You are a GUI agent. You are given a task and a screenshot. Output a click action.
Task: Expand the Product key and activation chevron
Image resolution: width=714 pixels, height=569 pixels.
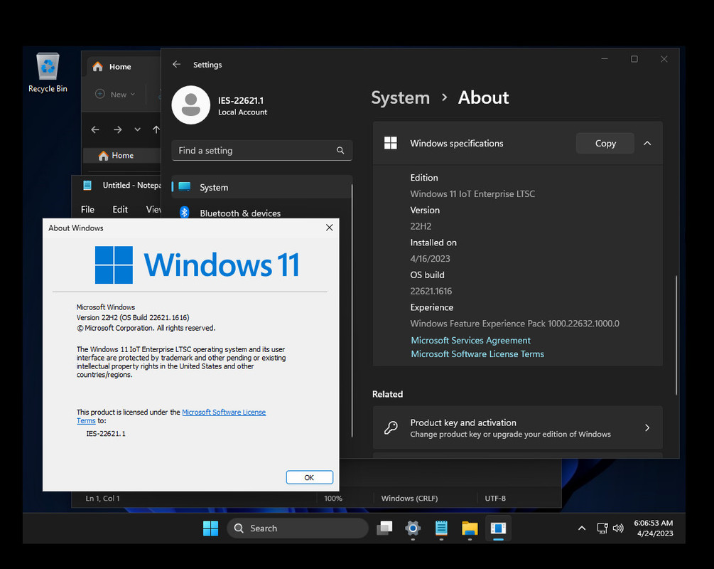(647, 427)
